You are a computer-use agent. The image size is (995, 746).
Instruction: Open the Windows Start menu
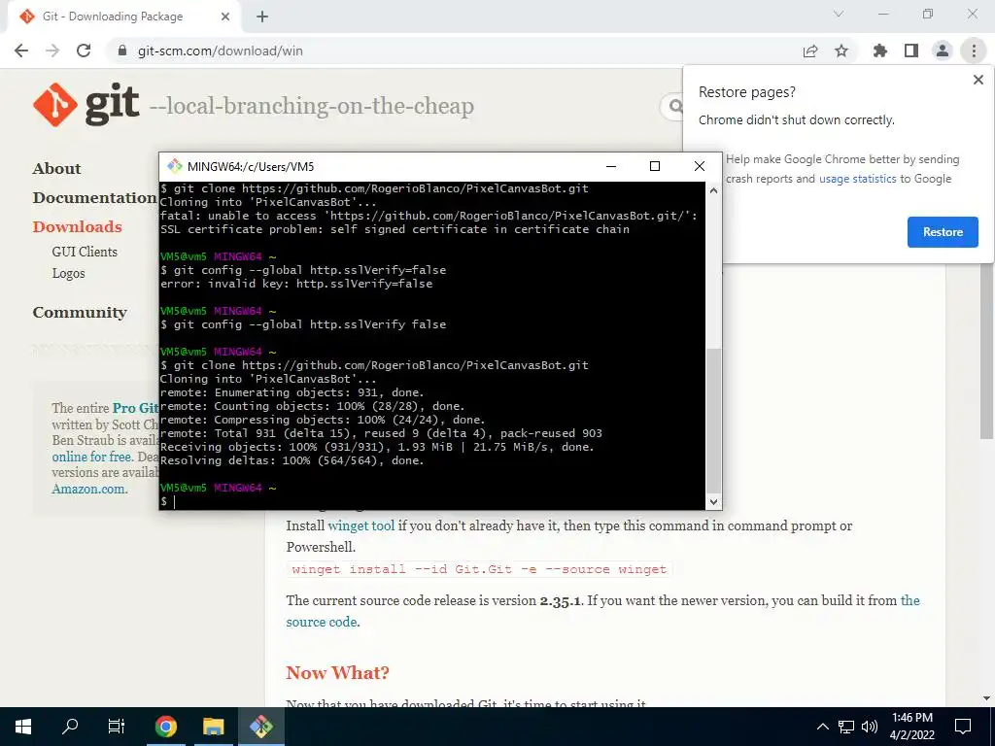[23, 727]
